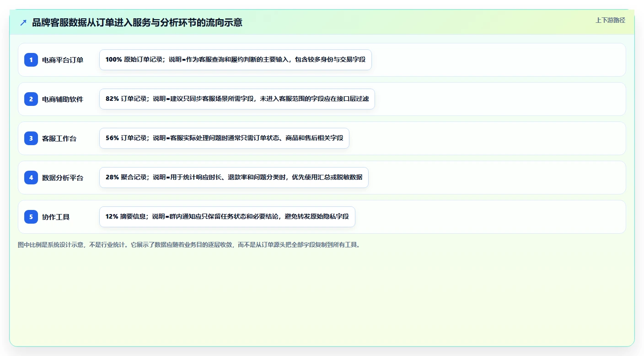
Task: Click the arrow icon beside the title
Action: pyautogui.click(x=23, y=23)
